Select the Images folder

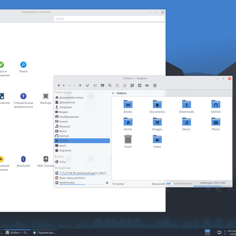pyautogui.click(x=157, y=124)
